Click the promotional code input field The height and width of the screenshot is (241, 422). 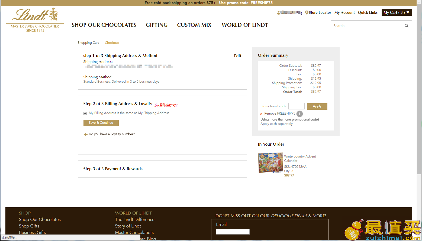(297, 106)
